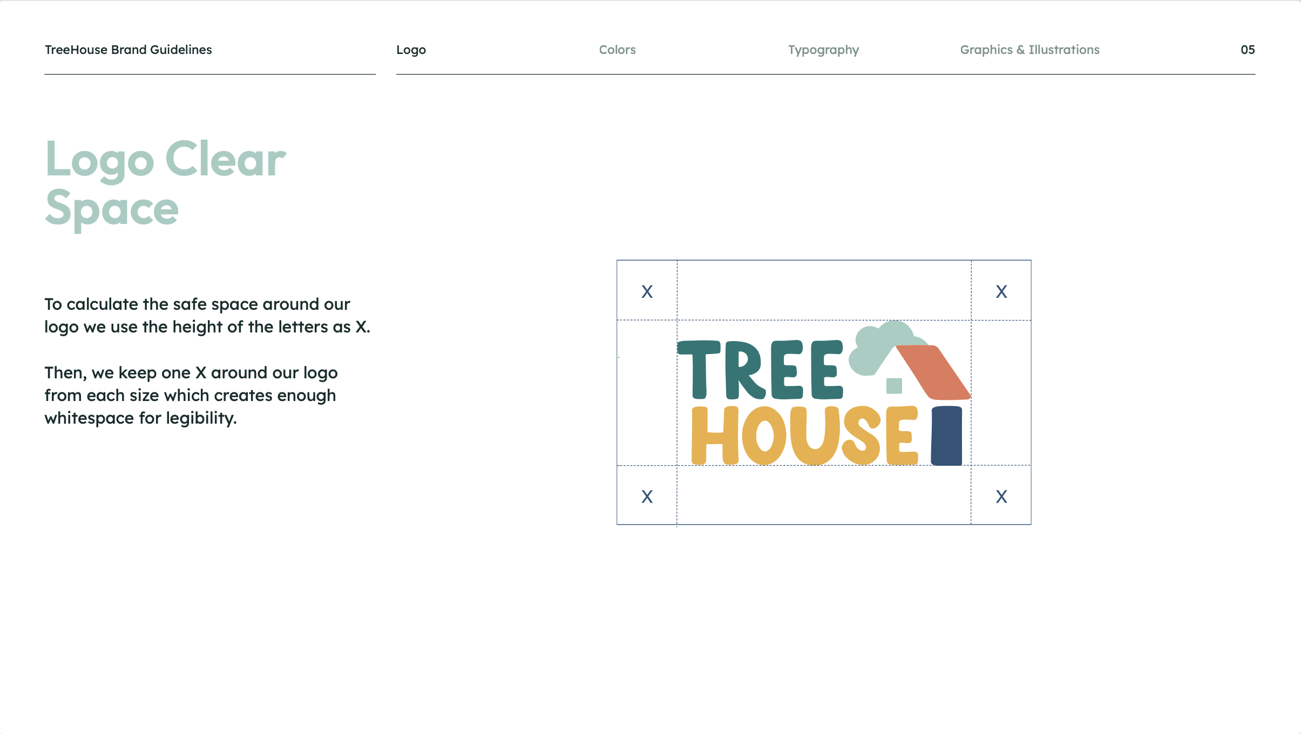Click the navy blue door shape
This screenshot has height=734, width=1301.
click(946, 436)
